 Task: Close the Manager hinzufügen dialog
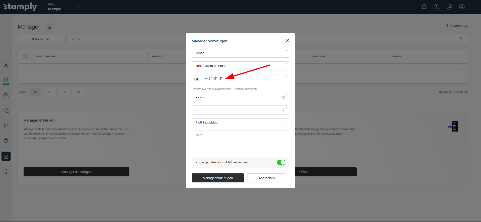[x=287, y=41]
